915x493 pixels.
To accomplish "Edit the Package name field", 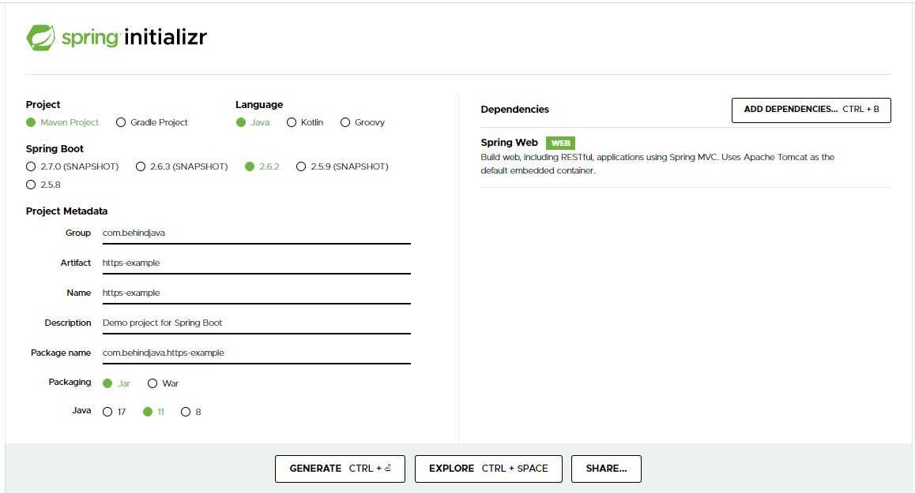I will tap(257, 353).
